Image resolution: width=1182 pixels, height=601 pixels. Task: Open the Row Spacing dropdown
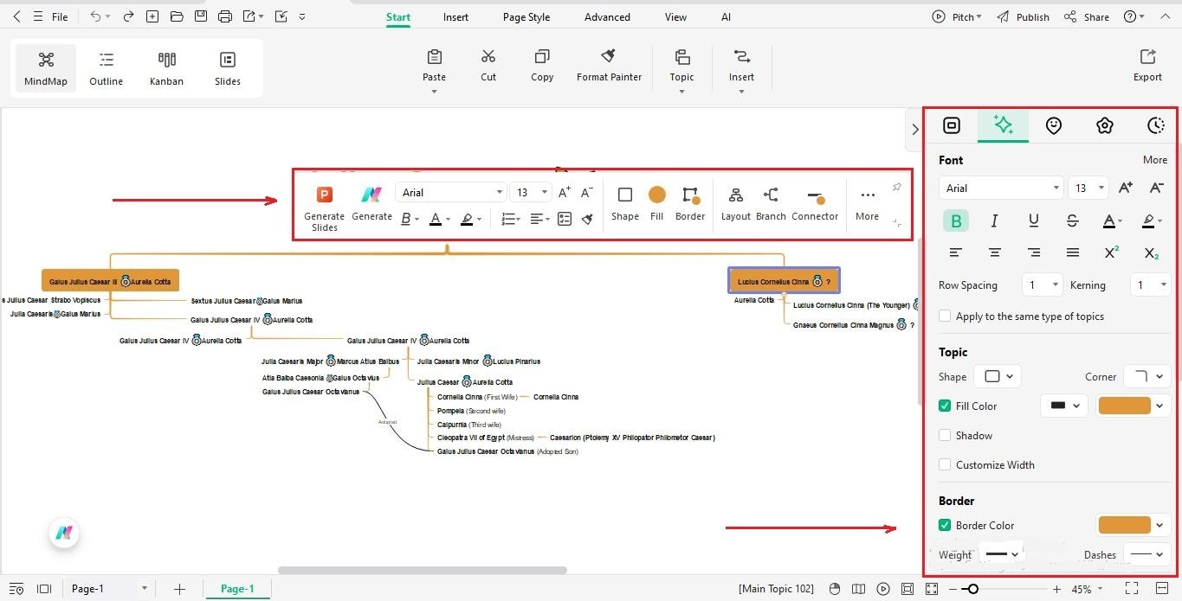point(1042,285)
